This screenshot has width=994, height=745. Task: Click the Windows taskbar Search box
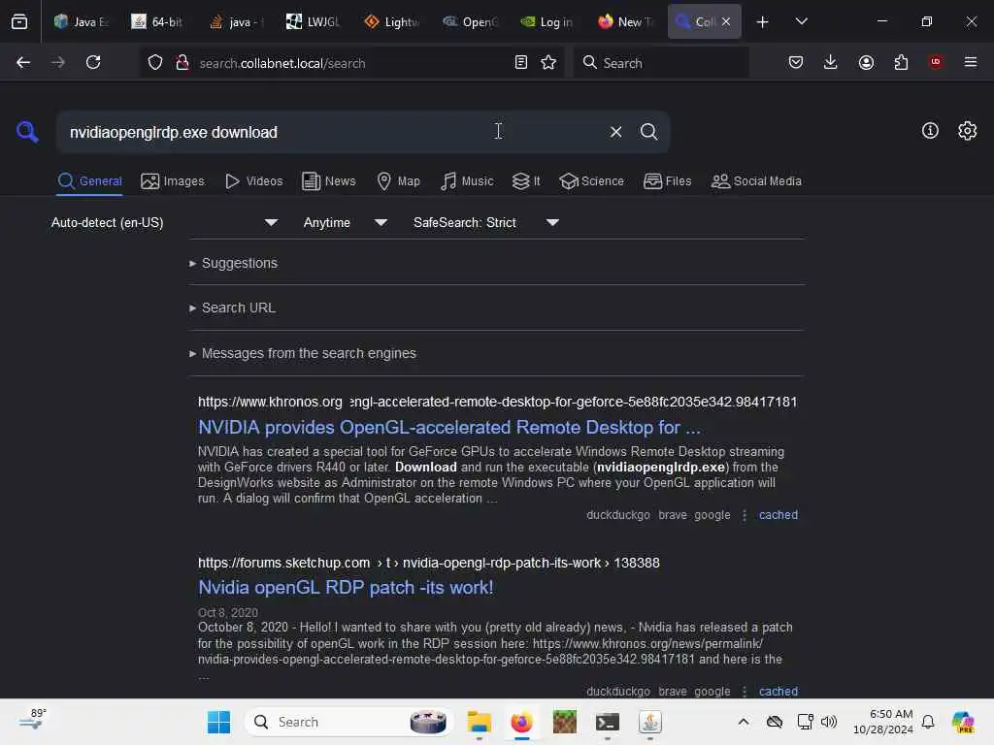click(x=348, y=722)
